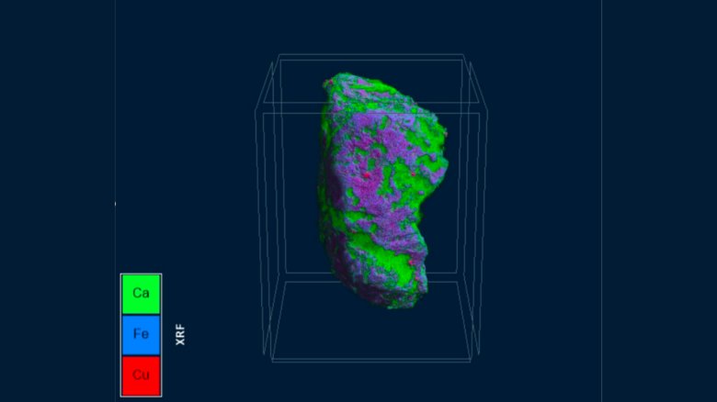Click the wireframe bounding box top edge
The width and height of the screenshot is (717, 402).
371,55
